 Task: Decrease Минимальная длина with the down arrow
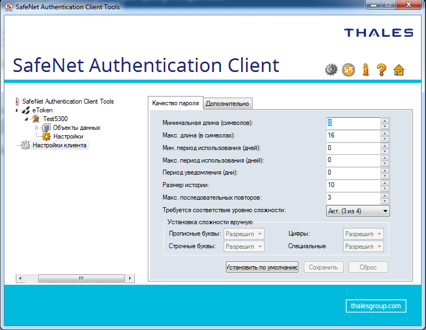click(385, 127)
